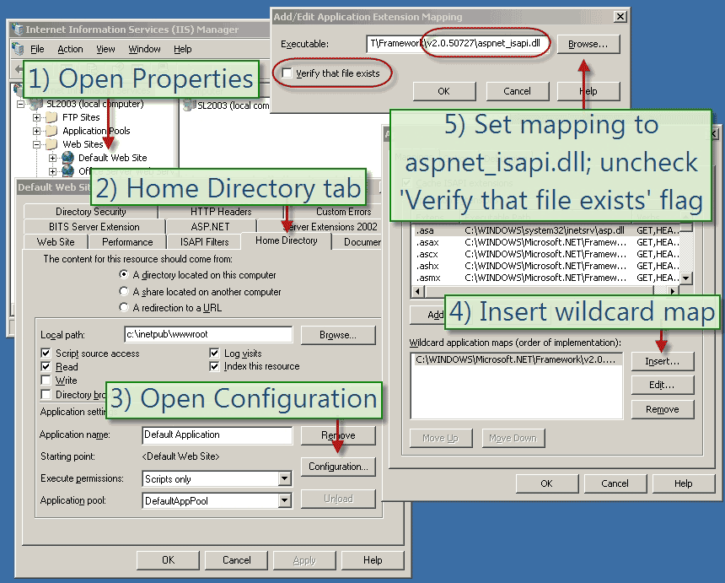Click the Local path text field
The image size is (725, 583).
point(207,335)
